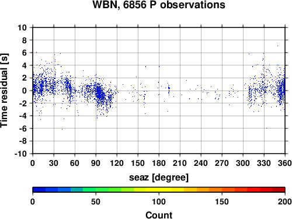Click the dark blue end of the colorbar
The height and width of the screenshot is (219, 292).
coord(39,190)
